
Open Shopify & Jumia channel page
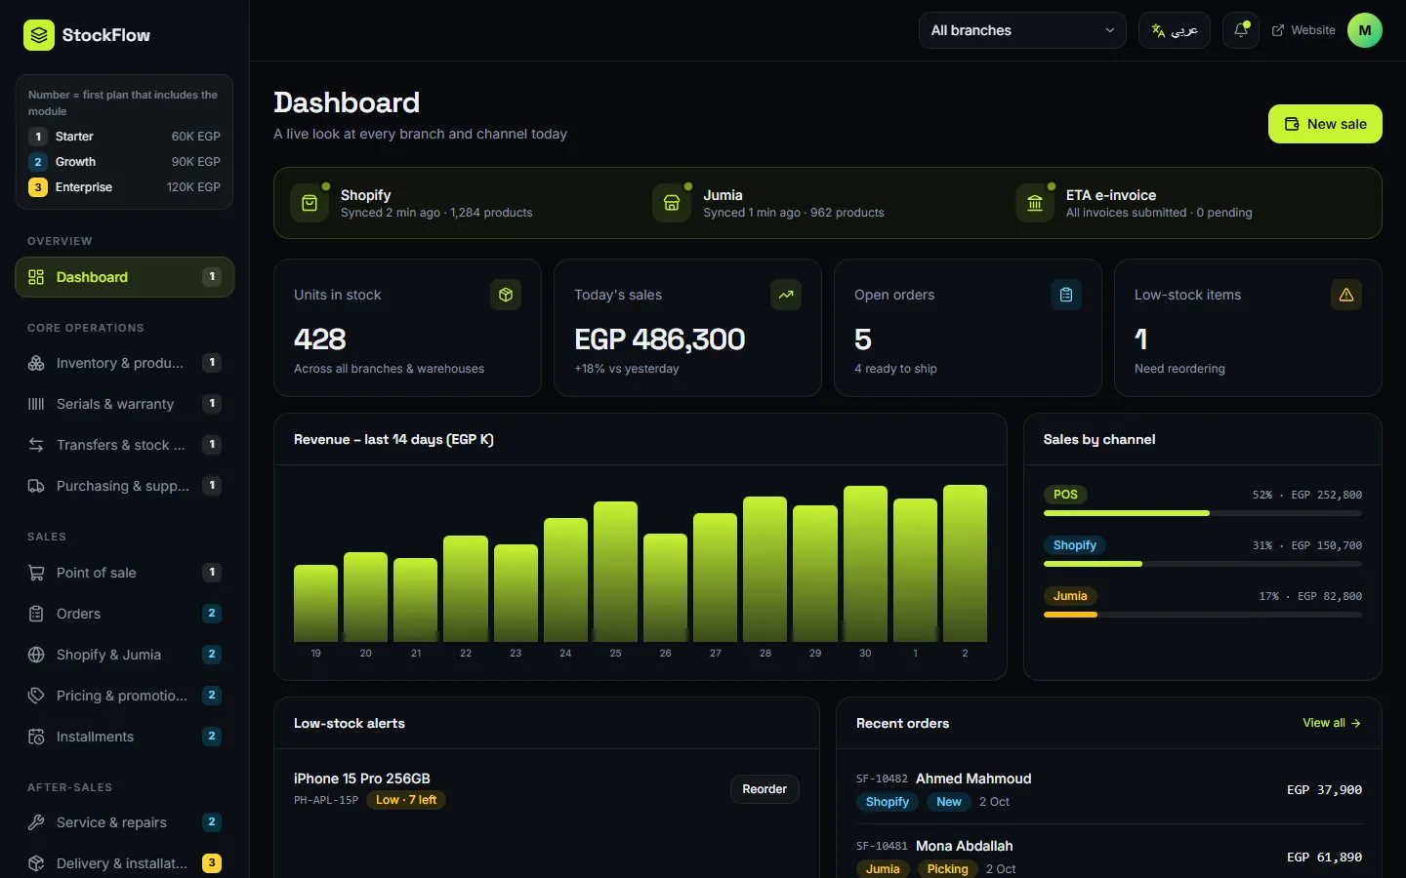coord(125,655)
